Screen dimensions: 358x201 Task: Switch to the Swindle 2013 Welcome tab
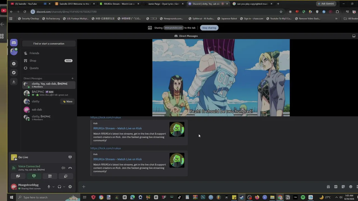tap(75, 4)
